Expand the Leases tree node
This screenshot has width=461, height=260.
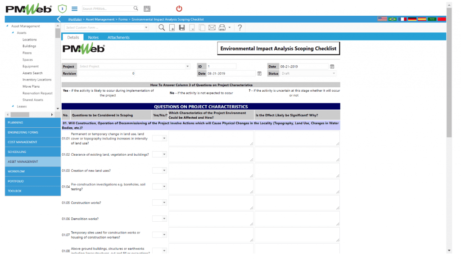click(13, 106)
